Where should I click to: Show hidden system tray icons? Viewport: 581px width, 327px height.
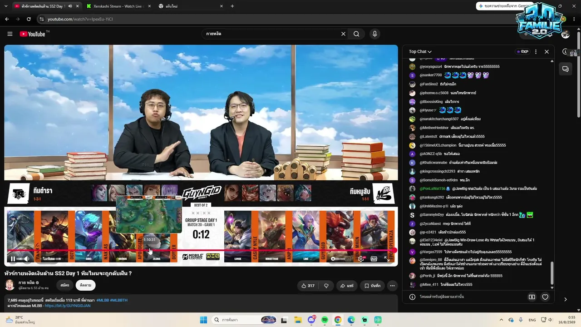[x=501, y=320]
